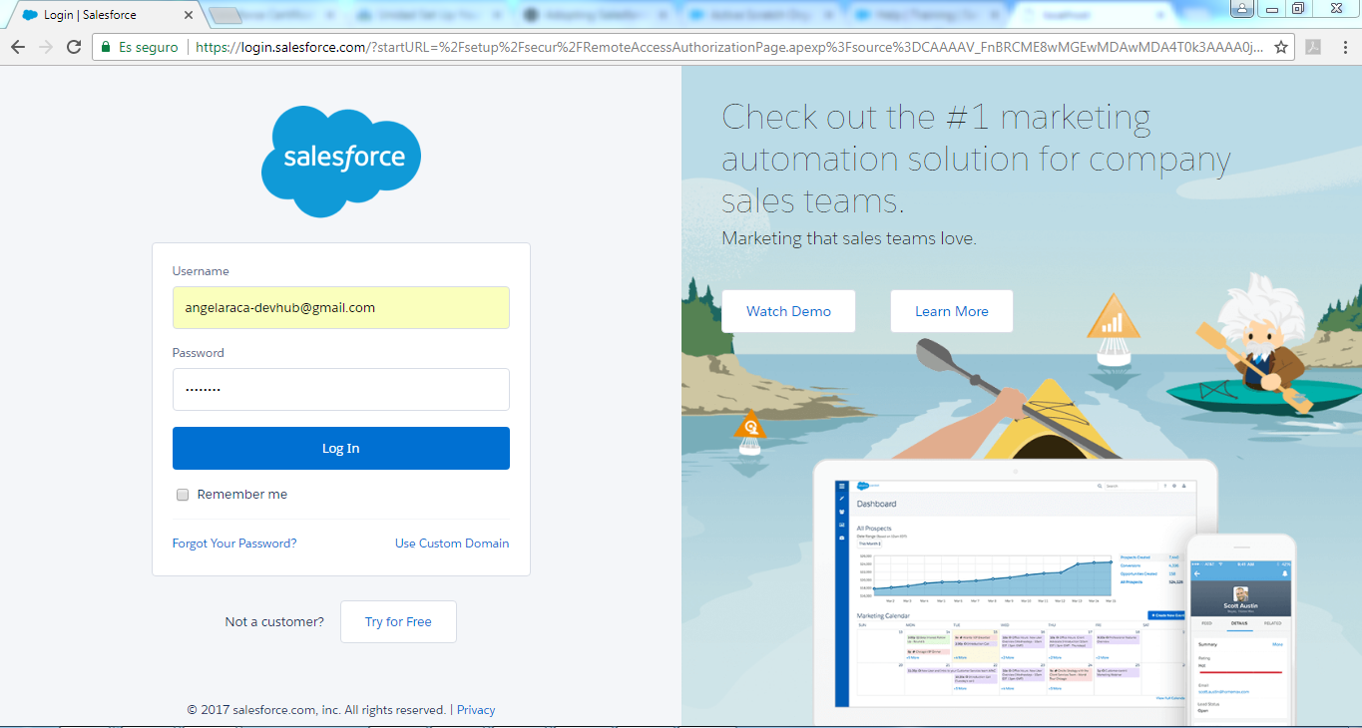Click the Watch Demo button
This screenshot has width=1362, height=728.
click(x=789, y=311)
